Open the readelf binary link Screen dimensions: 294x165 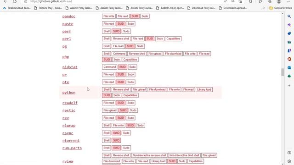coord(70,103)
